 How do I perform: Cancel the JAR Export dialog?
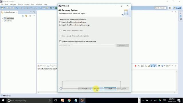click(123, 89)
